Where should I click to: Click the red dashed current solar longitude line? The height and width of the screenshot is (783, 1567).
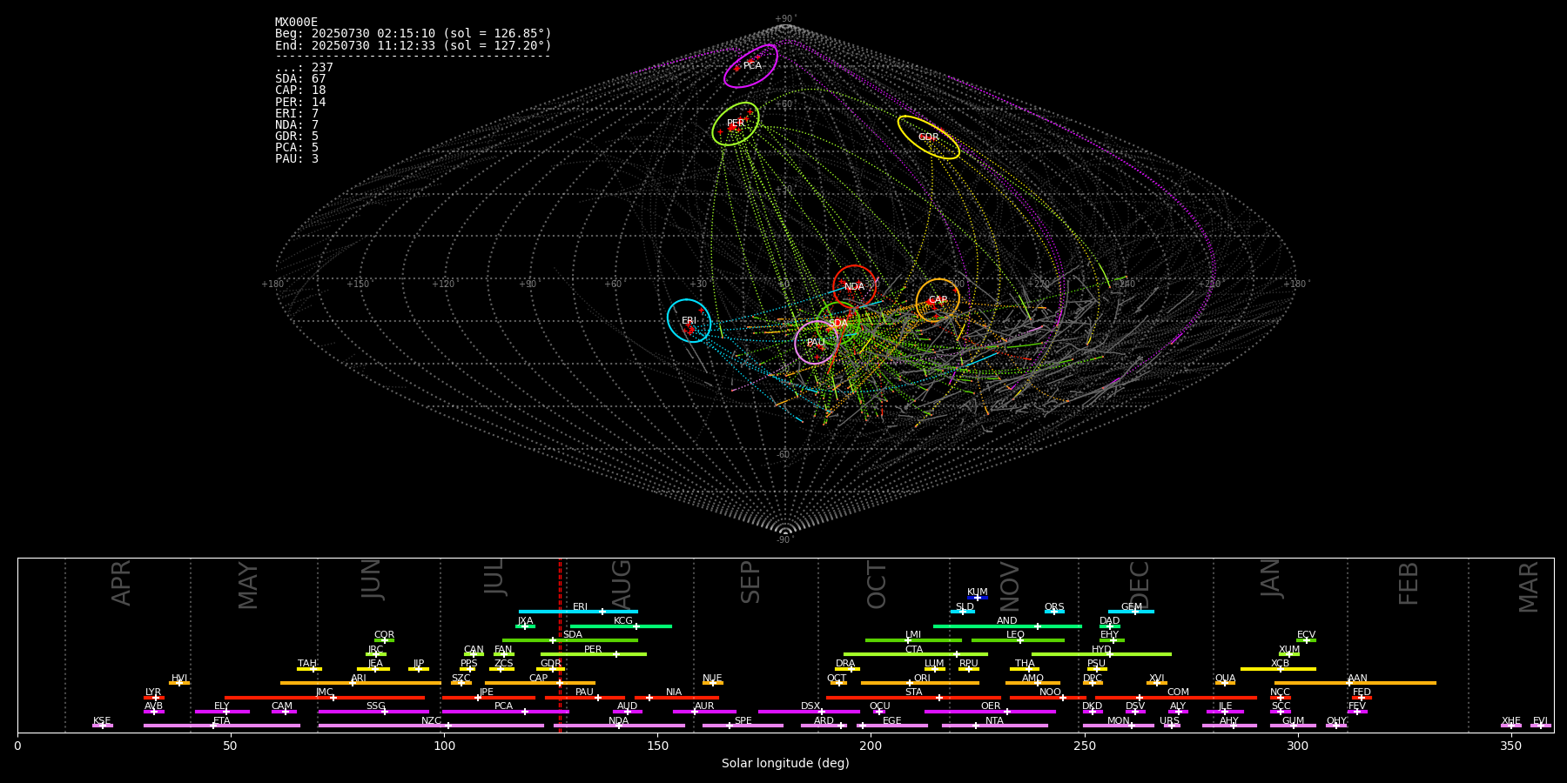pyautogui.click(x=560, y=645)
